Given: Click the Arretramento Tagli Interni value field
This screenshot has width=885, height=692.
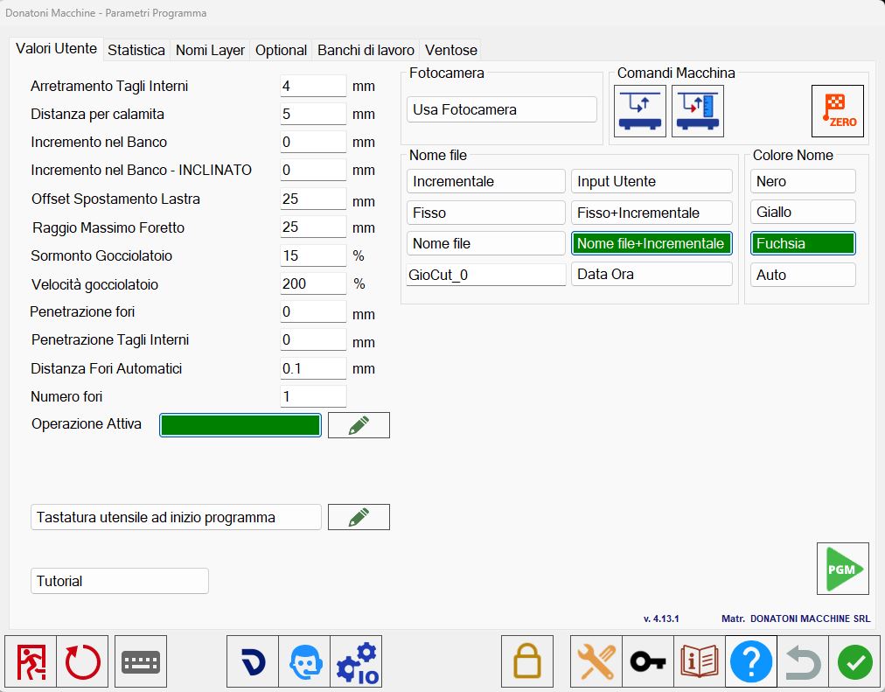Looking at the screenshot, I should click(x=313, y=86).
